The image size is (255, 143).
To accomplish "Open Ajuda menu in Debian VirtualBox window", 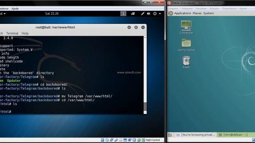I will pos(243,9).
